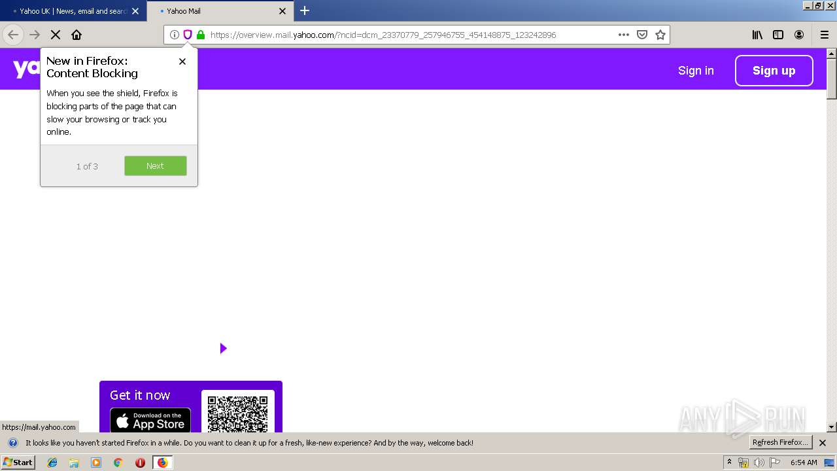
Task: Click the 6:54 AM system clock
Action: pos(804,462)
